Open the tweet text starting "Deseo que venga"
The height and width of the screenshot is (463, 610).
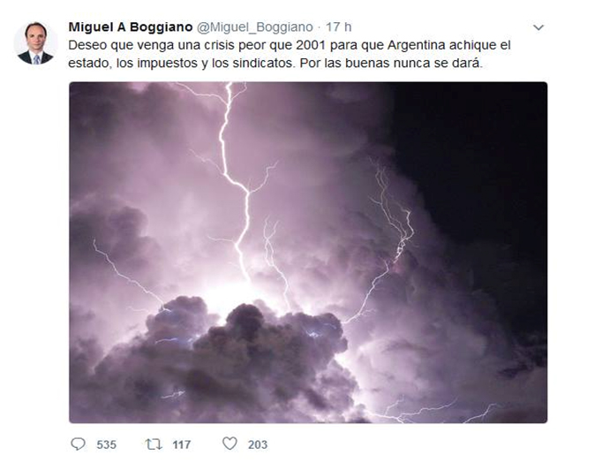pyautogui.click(x=289, y=54)
